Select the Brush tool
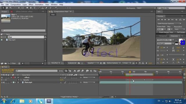186x104 pixels. pos(39,8)
